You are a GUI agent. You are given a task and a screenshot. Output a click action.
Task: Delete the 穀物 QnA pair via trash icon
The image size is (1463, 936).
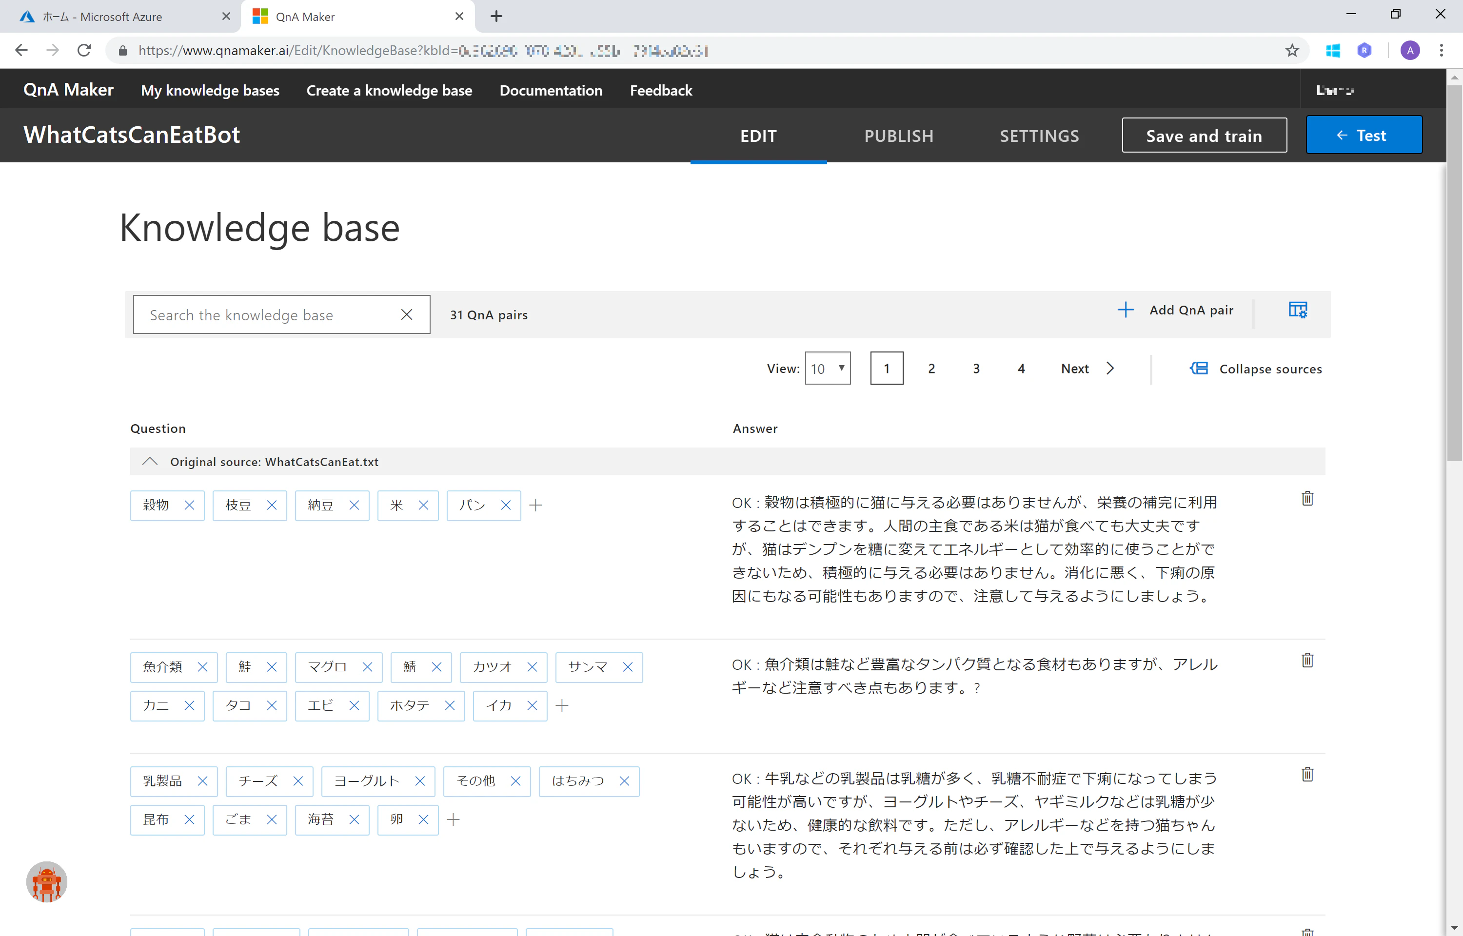tap(1307, 498)
